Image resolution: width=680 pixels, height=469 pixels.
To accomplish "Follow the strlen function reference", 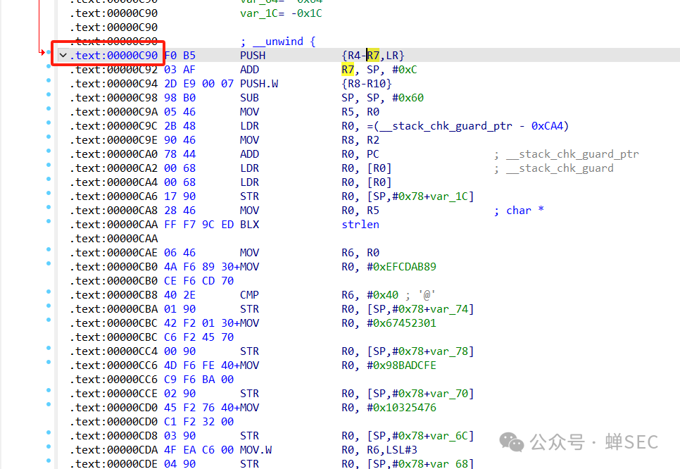I will [x=360, y=224].
